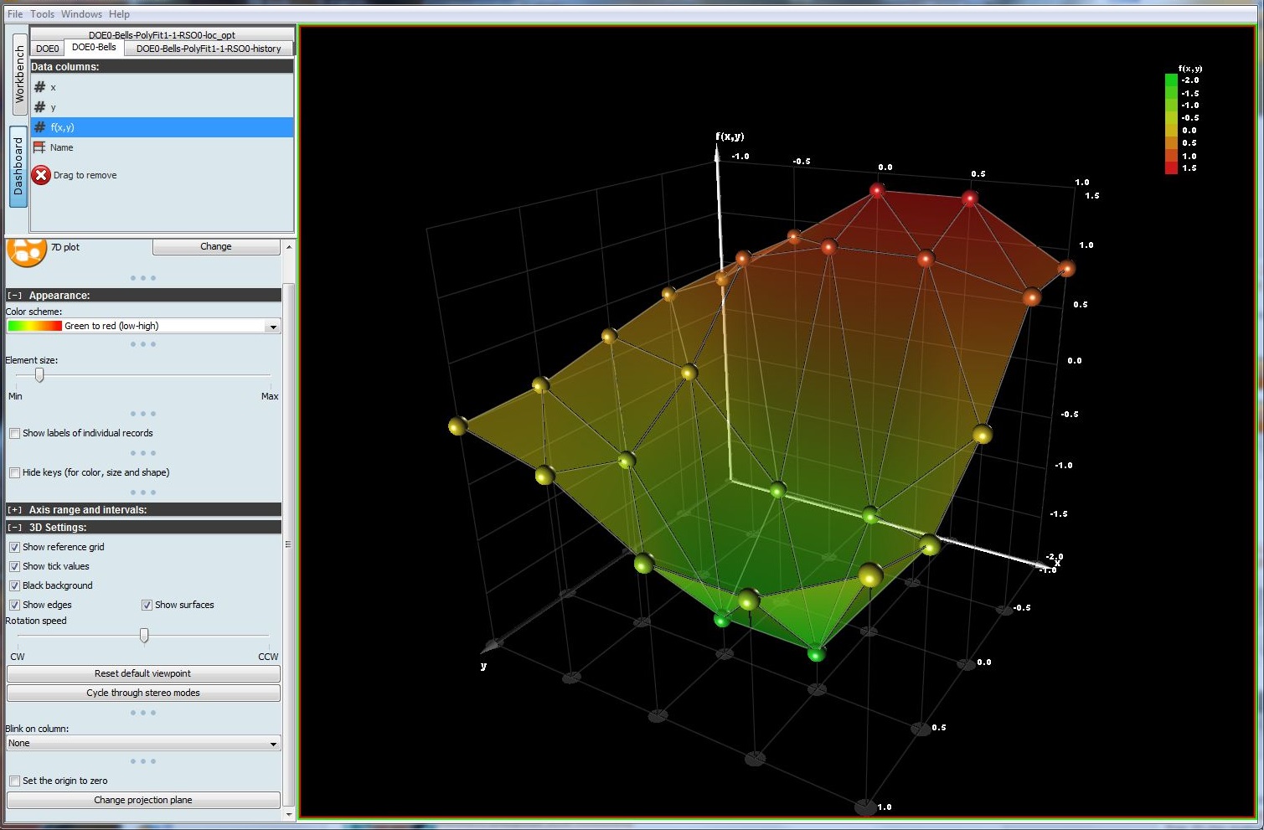Screen dimensions: 1264x830
Task: Click the red Drag to remove icon
Action: pyautogui.click(x=41, y=175)
